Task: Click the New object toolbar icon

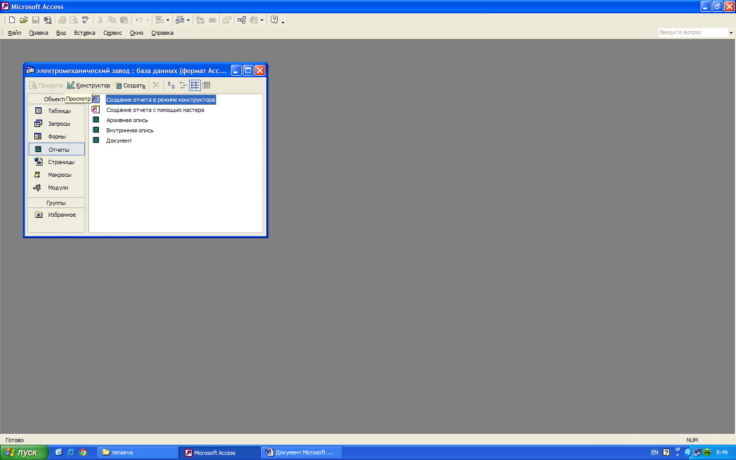Action: 254,20
